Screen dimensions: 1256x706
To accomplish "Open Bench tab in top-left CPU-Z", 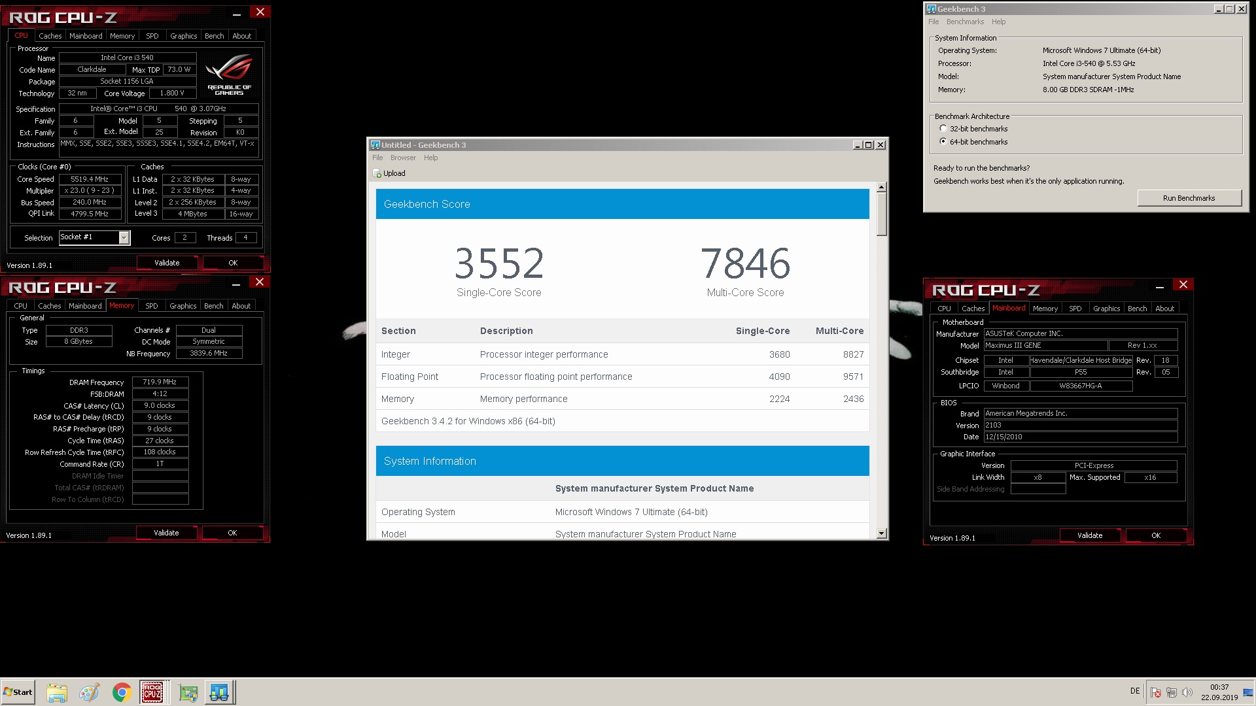I will [214, 36].
